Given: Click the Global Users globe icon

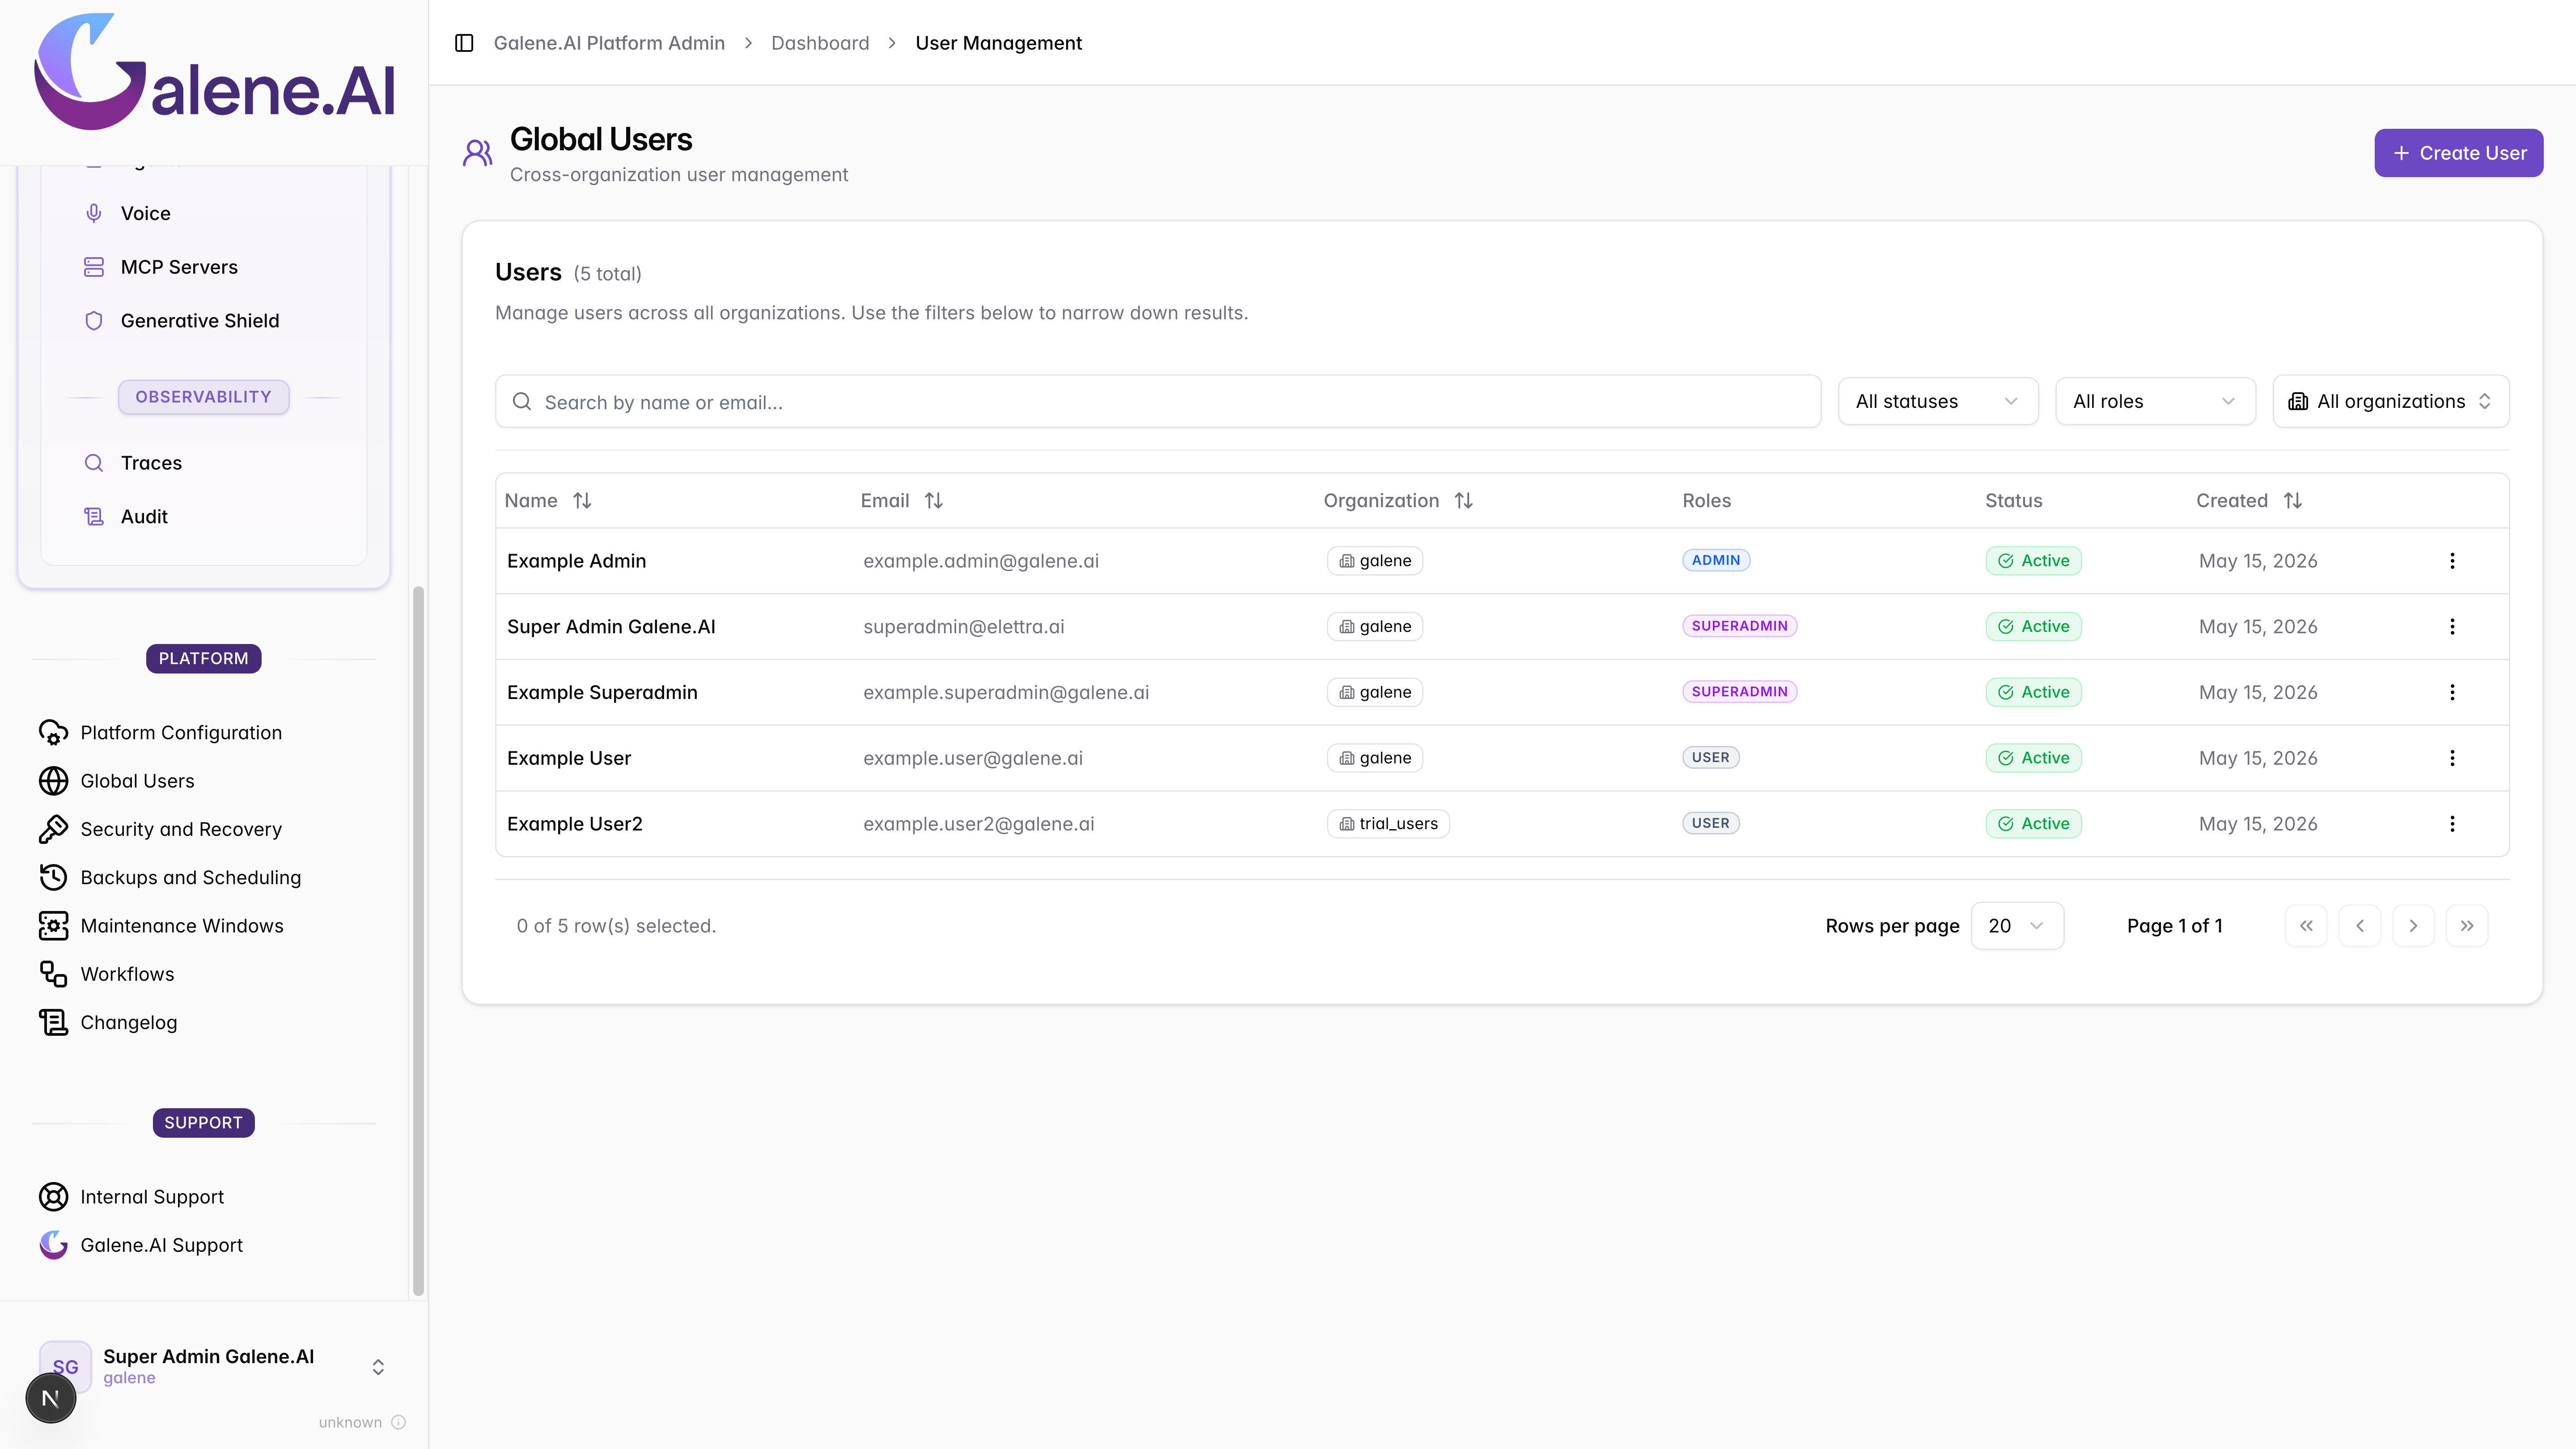Looking at the screenshot, I should point(53,781).
